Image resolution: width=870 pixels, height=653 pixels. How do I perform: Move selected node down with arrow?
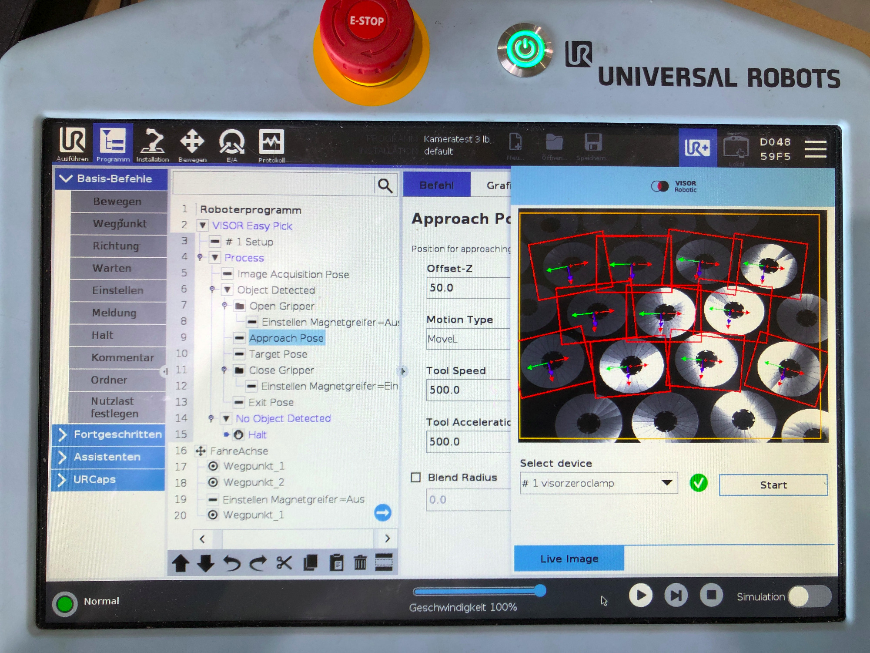point(205,563)
